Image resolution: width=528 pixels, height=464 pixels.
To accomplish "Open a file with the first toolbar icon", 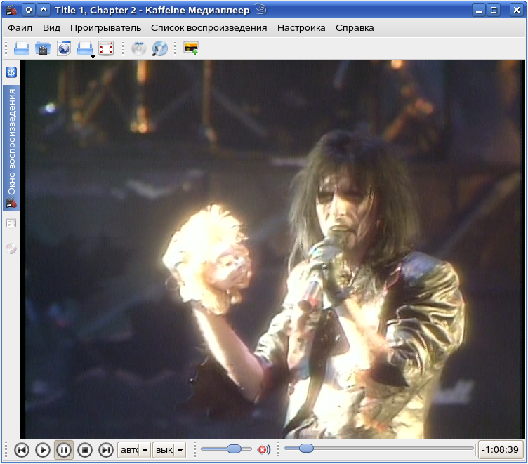I will (x=22, y=48).
